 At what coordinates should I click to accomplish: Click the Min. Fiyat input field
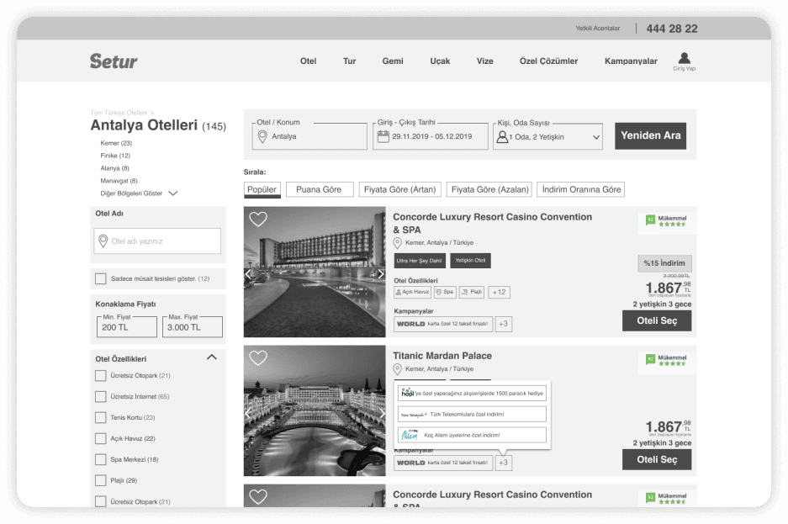pos(127,326)
